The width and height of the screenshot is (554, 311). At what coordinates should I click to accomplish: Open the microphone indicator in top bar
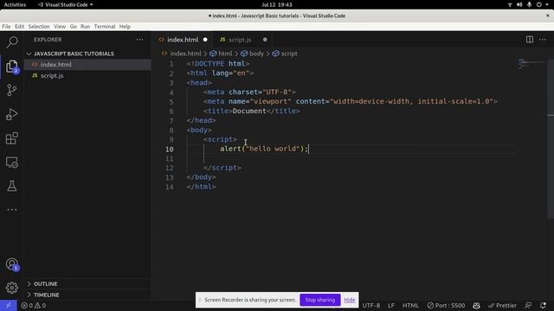pos(529,4)
